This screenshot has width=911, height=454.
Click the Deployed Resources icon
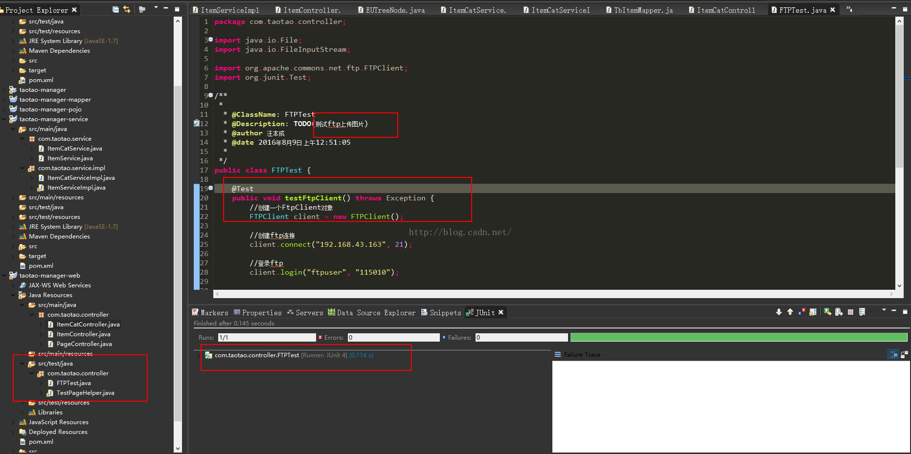point(23,432)
